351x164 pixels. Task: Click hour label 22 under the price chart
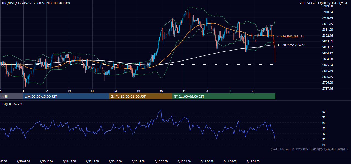tap(184, 92)
